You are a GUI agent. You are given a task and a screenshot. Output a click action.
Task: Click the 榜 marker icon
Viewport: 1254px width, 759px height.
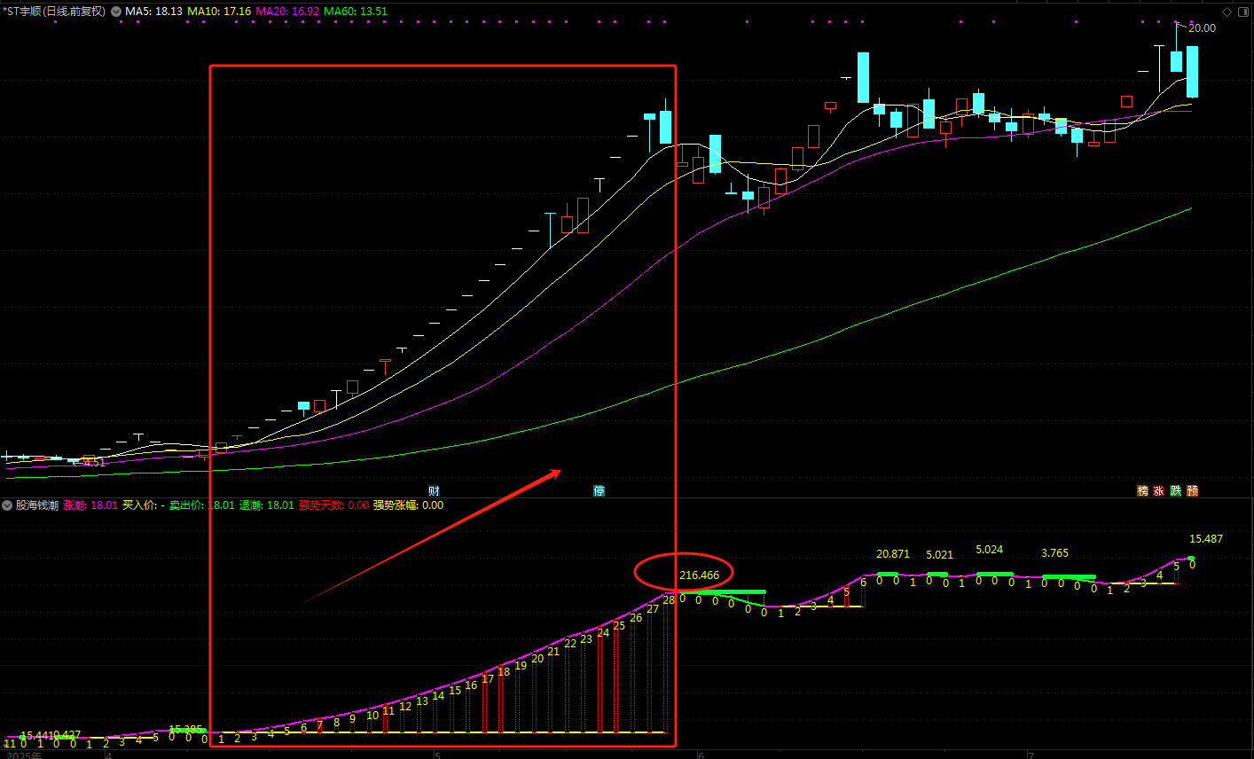click(x=1143, y=490)
